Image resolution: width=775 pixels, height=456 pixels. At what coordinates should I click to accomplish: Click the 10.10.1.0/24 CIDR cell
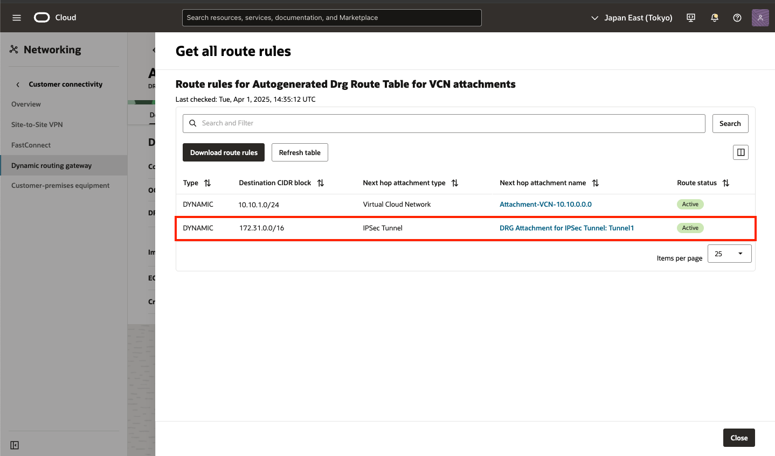(x=259, y=205)
